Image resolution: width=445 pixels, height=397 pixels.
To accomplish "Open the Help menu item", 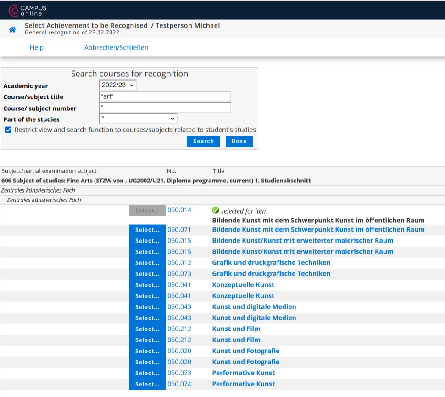I will (37, 47).
